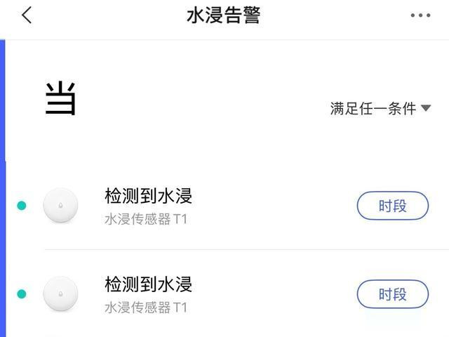
Task: Click the large 当 section heading
Action: pyautogui.click(x=60, y=98)
